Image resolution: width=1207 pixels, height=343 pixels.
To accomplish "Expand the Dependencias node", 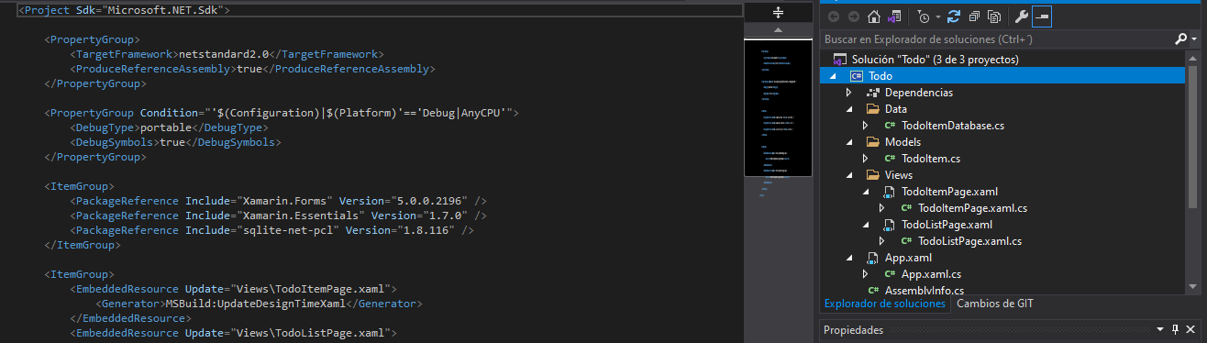I will coord(848,93).
